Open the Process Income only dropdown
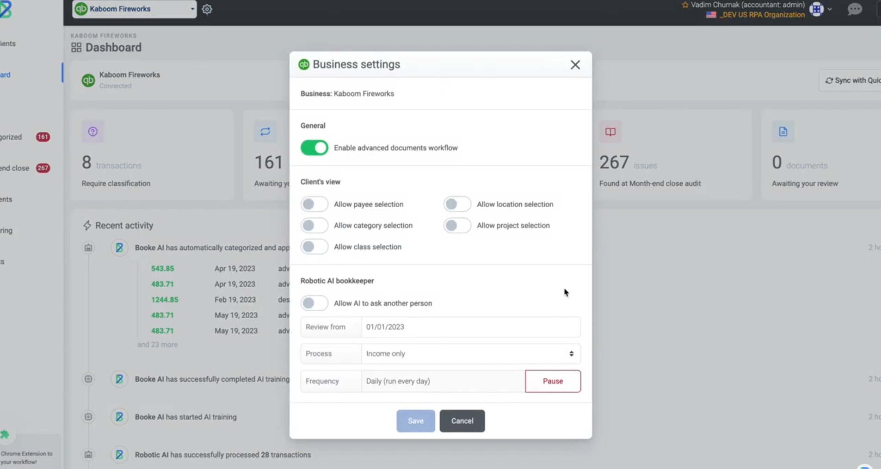881x469 pixels. 470,354
